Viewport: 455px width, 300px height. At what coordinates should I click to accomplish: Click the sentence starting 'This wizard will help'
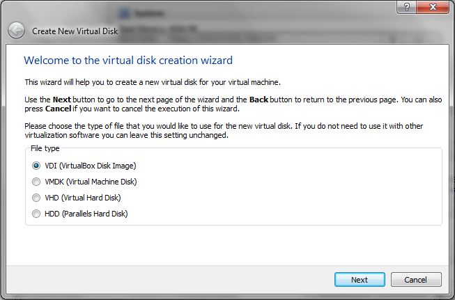click(x=162, y=81)
